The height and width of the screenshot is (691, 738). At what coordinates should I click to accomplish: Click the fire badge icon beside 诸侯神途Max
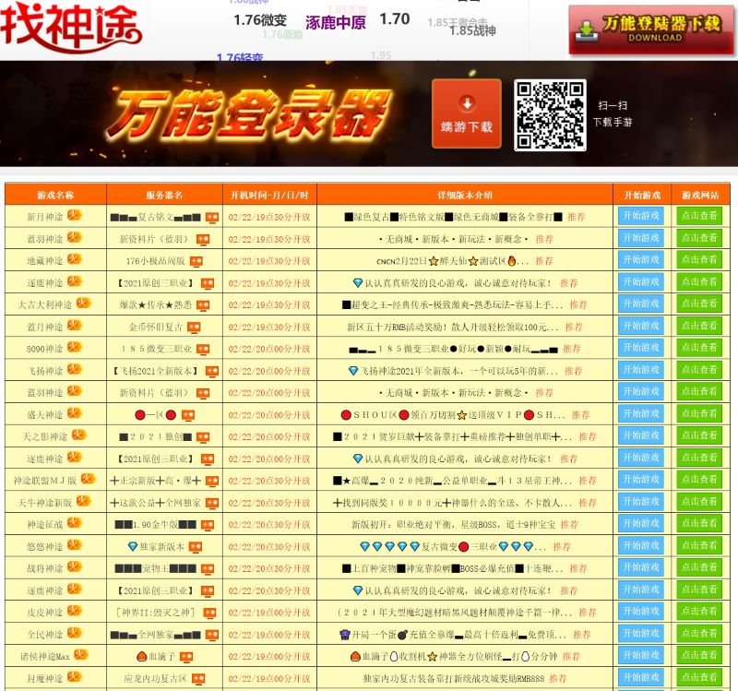point(81,655)
